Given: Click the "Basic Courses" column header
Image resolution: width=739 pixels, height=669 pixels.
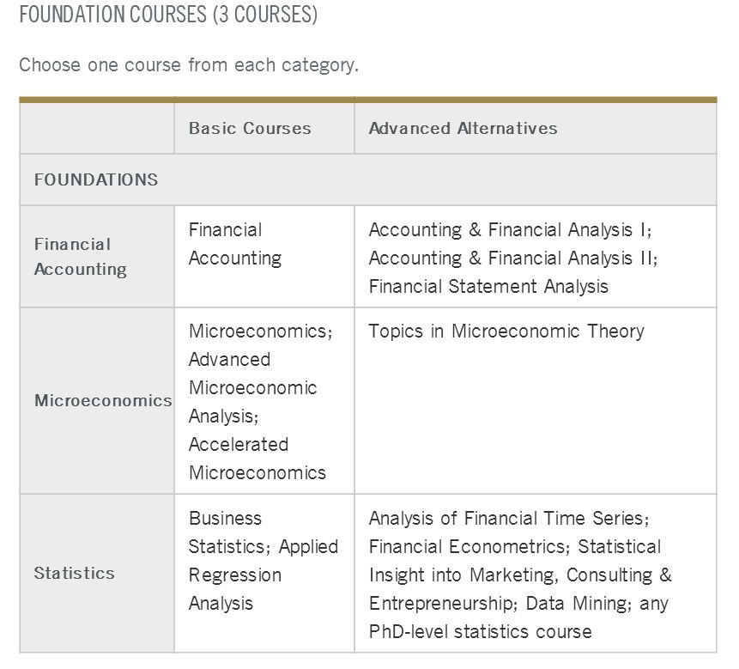Looking at the screenshot, I should tap(250, 128).
